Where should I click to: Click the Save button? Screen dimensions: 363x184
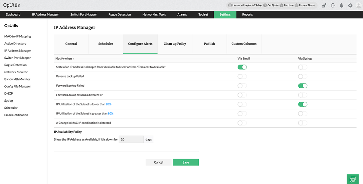[186, 162]
